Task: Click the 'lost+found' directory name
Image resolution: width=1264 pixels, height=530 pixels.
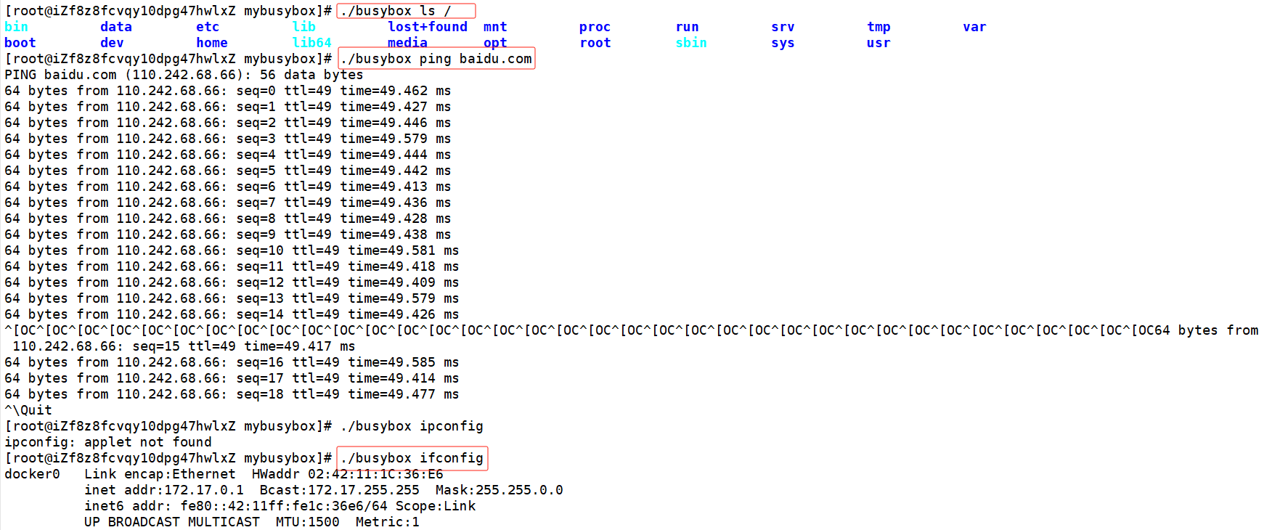Action: (x=428, y=27)
